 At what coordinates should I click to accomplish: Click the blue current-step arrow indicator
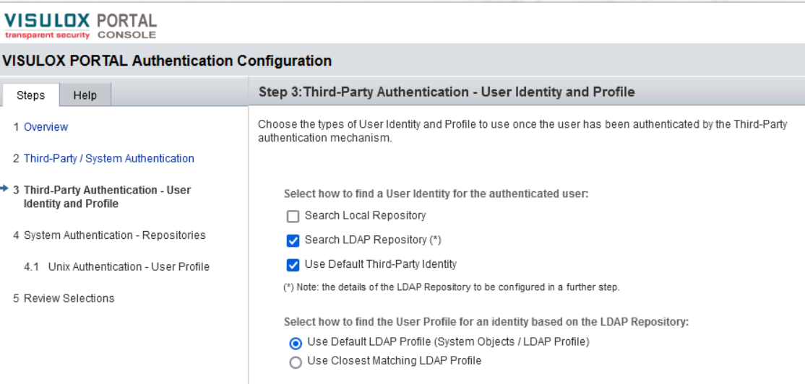[x=6, y=189]
